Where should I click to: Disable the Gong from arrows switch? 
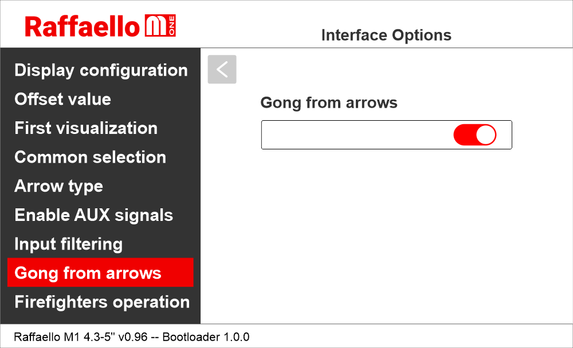[474, 135]
